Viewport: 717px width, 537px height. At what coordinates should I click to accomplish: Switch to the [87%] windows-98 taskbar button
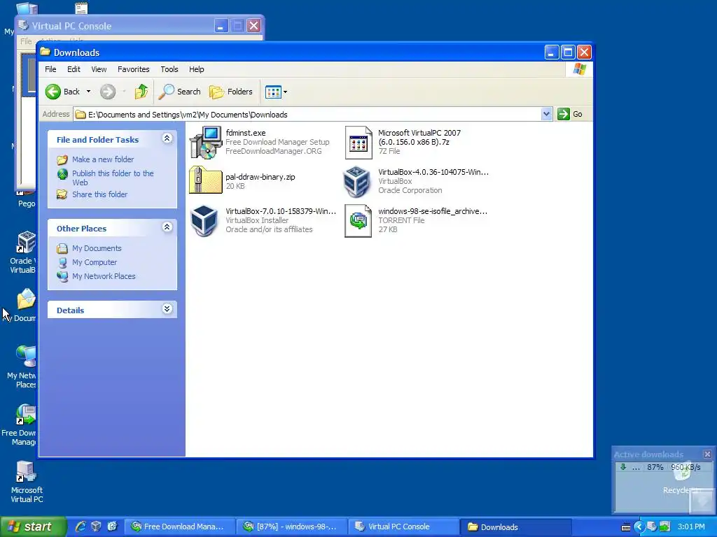[x=292, y=527]
